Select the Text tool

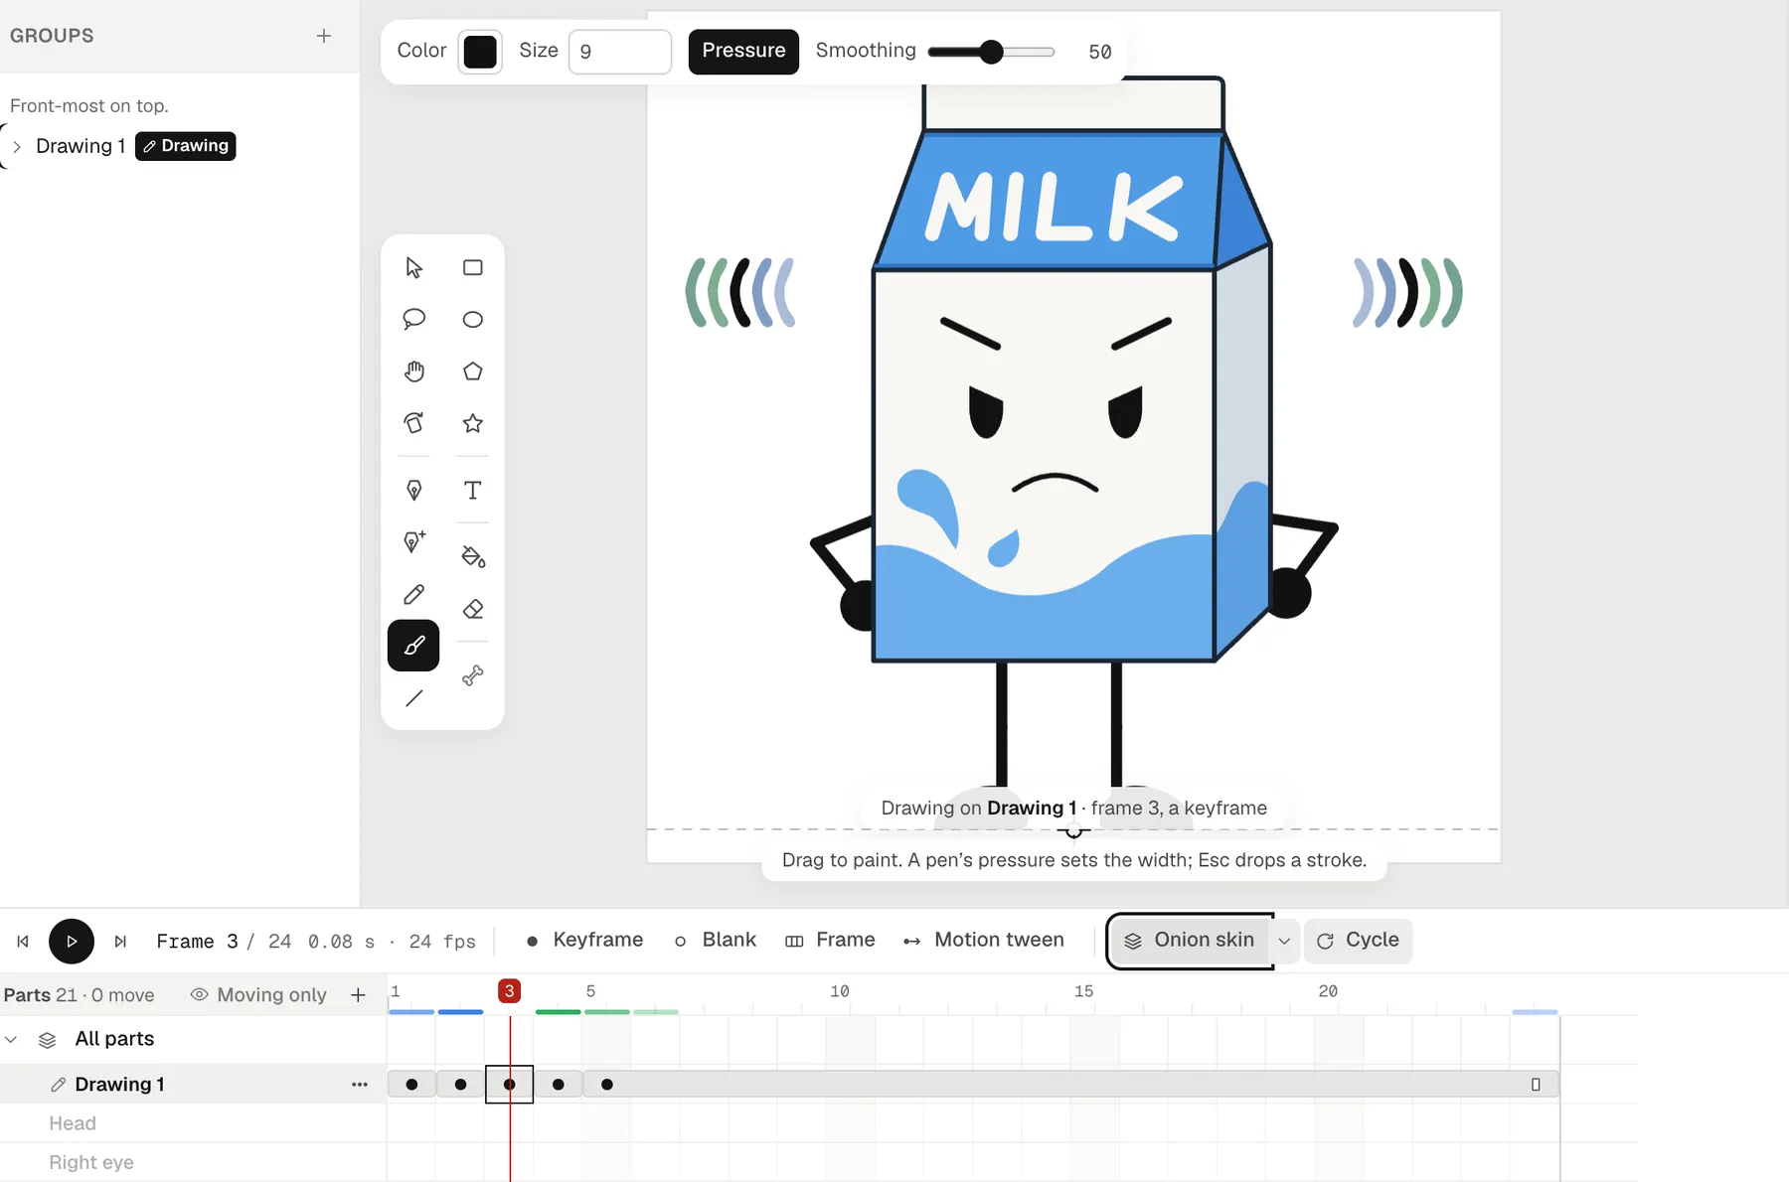click(x=473, y=490)
